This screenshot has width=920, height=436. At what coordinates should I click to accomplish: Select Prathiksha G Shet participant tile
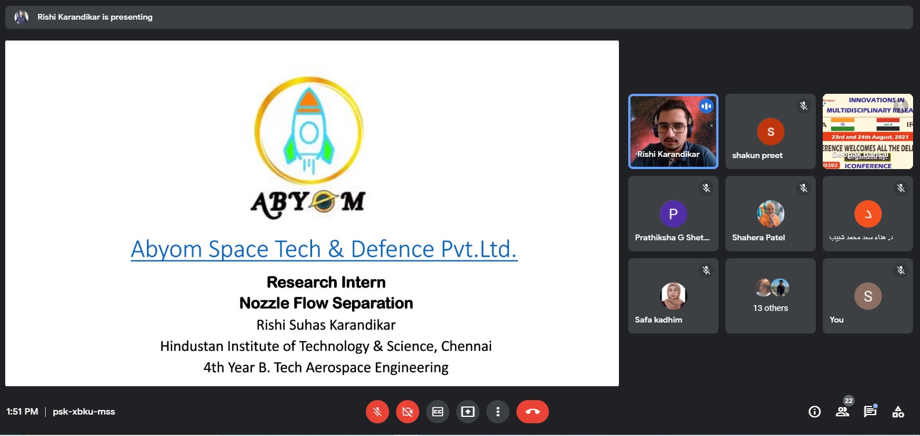pyautogui.click(x=673, y=214)
